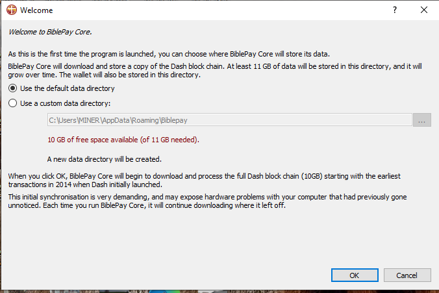Dismiss the dialog with Cancel
Screen dimensions: 439x293
click(x=407, y=275)
